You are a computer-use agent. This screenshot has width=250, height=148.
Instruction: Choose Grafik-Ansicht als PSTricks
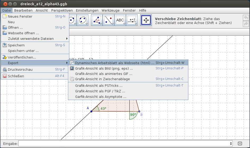128,85
